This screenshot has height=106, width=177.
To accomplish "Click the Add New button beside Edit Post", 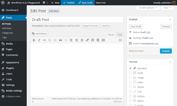I will (x=54, y=11).
